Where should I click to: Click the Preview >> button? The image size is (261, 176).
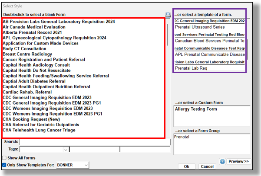[x=238, y=161]
